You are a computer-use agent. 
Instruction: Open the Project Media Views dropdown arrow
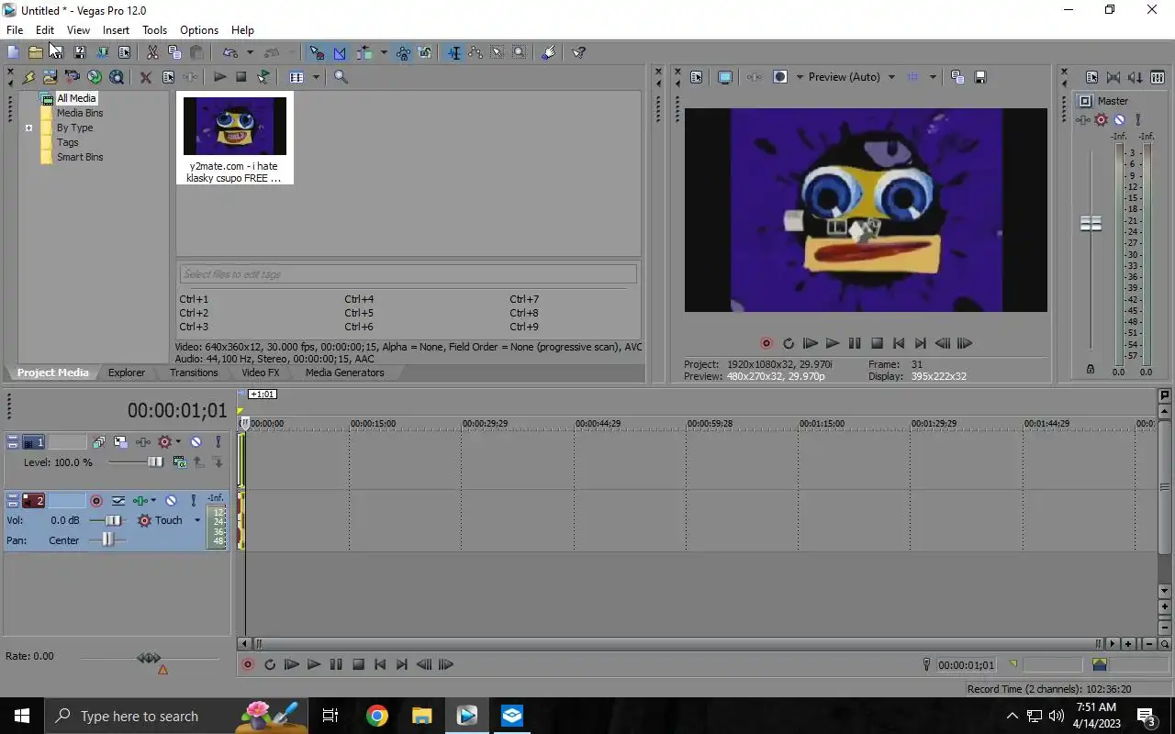[316, 77]
